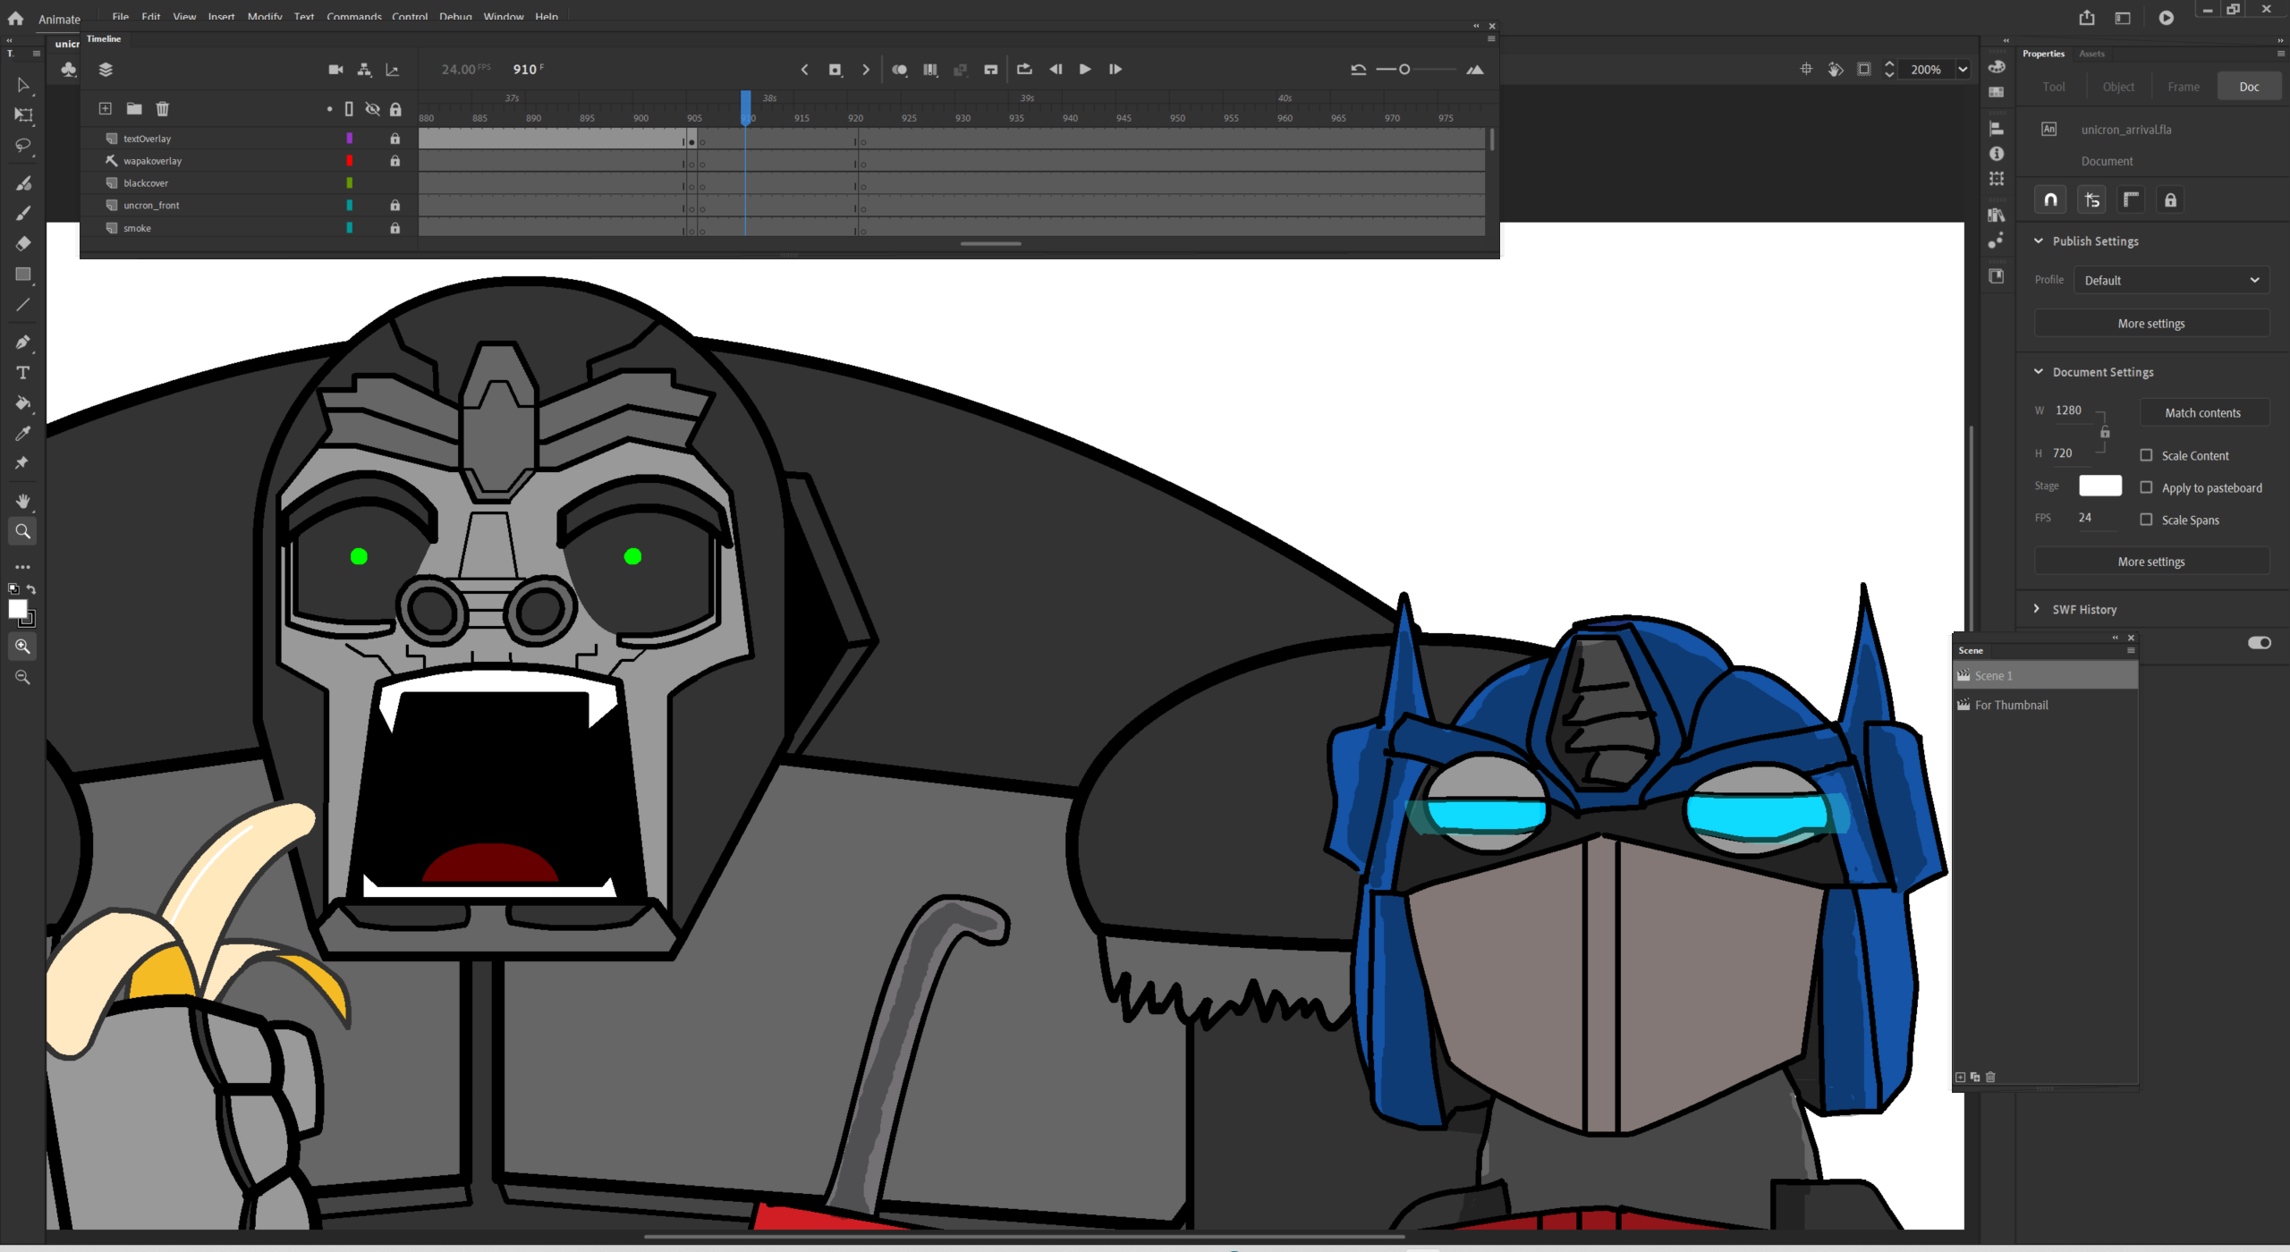
Task: Toggle snapping magnet in Properties
Action: point(2051,200)
